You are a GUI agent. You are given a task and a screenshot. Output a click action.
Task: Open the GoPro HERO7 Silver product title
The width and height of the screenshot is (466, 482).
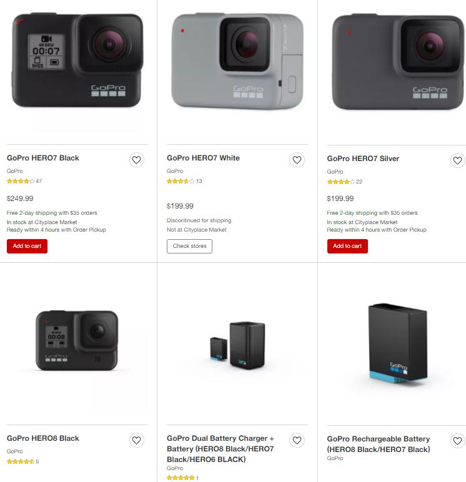coord(363,159)
